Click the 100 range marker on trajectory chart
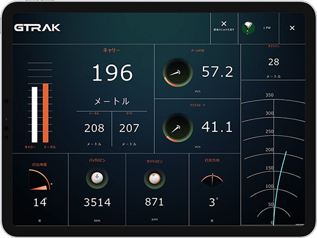 269,186
